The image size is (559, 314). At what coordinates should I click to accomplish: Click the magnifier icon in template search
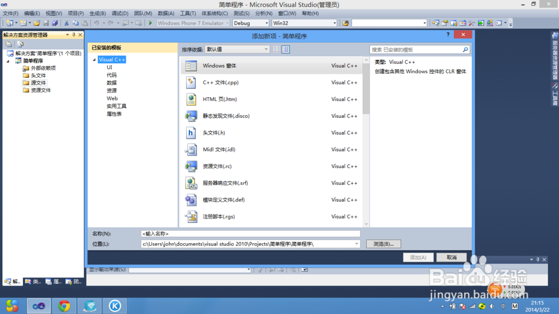(465, 50)
